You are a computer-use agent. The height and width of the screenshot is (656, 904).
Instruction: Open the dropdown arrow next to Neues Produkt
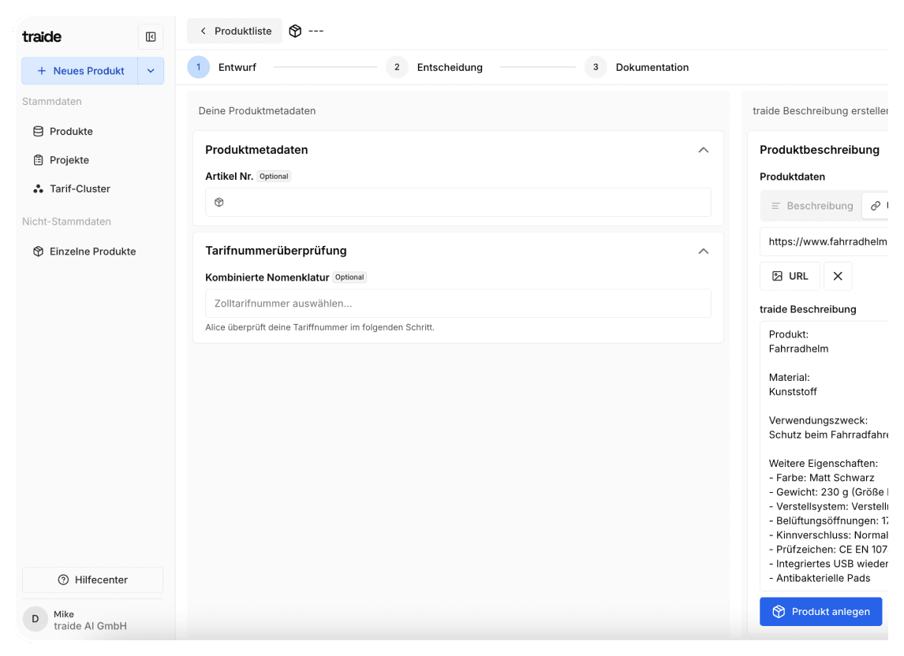[x=151, y=70]
